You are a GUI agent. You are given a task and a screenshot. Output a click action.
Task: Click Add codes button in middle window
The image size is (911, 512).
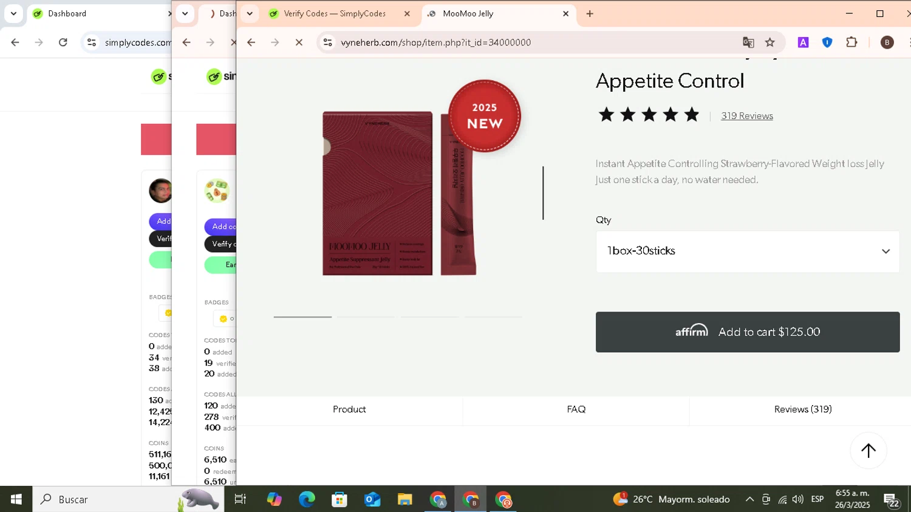(x=220, y=227)
